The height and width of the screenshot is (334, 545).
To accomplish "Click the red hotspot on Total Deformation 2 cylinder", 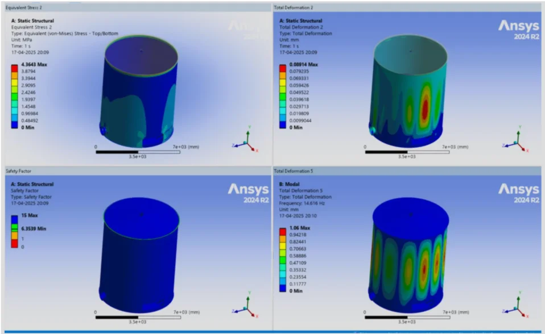I will (x=424, y=108).
